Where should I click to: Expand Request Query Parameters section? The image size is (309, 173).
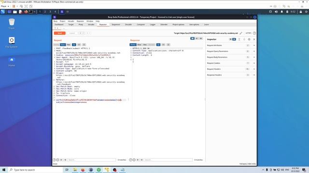[x=231, y=51]
